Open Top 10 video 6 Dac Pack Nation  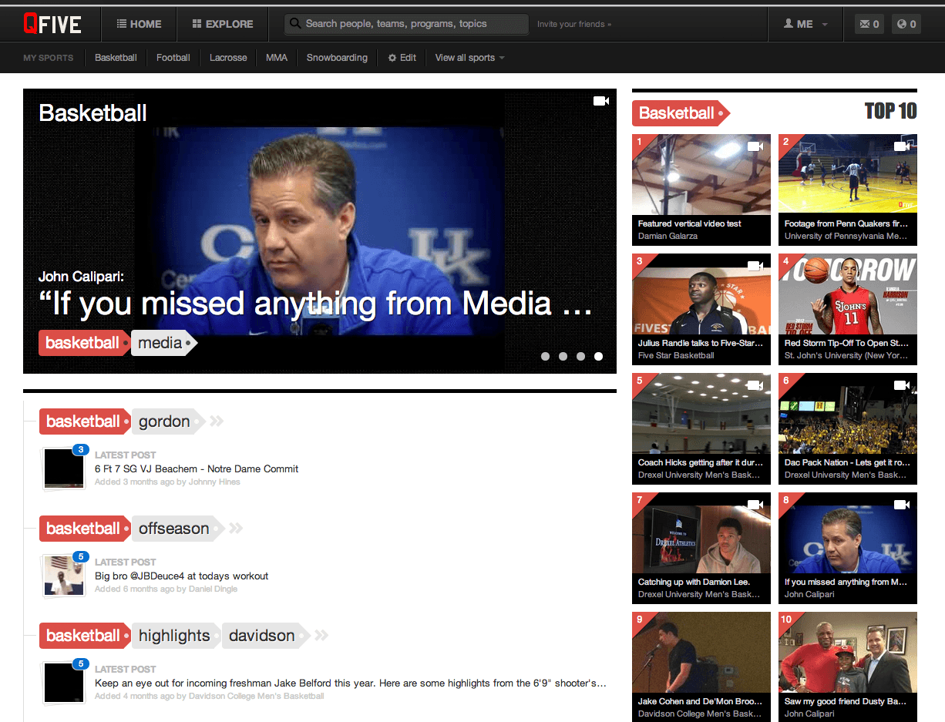pyautogui.click(x=847, y=428)
